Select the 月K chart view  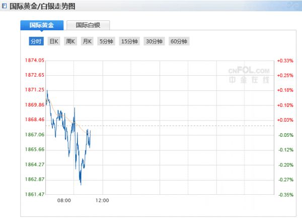click(87, 41)
